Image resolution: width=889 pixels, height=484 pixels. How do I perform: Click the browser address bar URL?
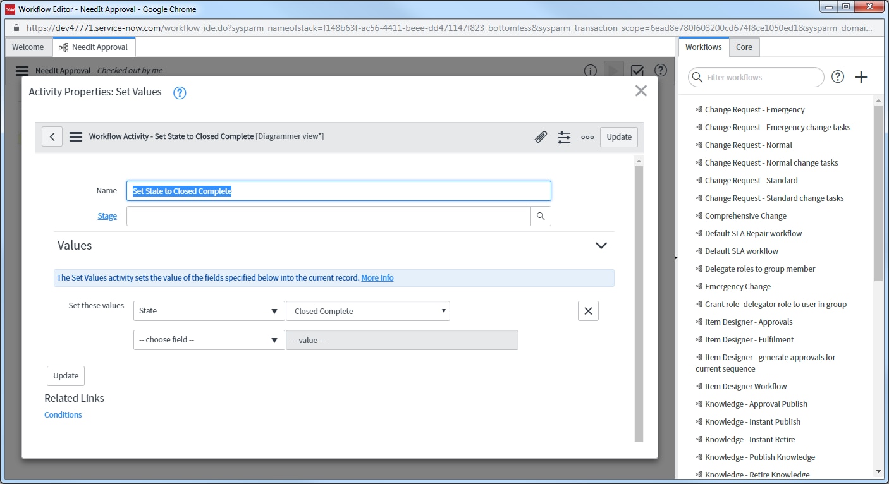(x=449, y=28)
